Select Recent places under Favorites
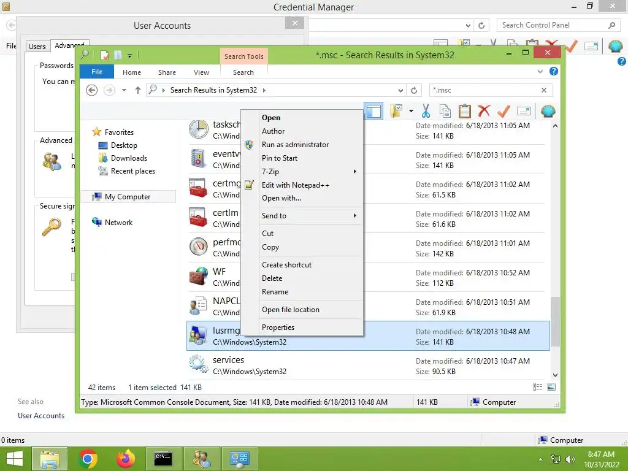 (x=132, y=171)
